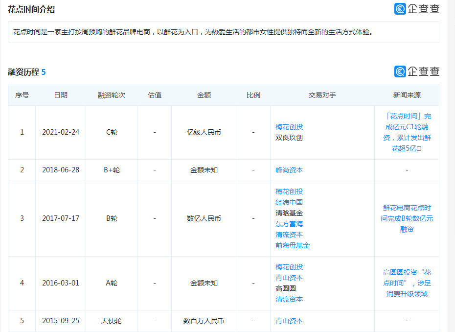Open 前海母基金 investor link

tap(293, 245)
